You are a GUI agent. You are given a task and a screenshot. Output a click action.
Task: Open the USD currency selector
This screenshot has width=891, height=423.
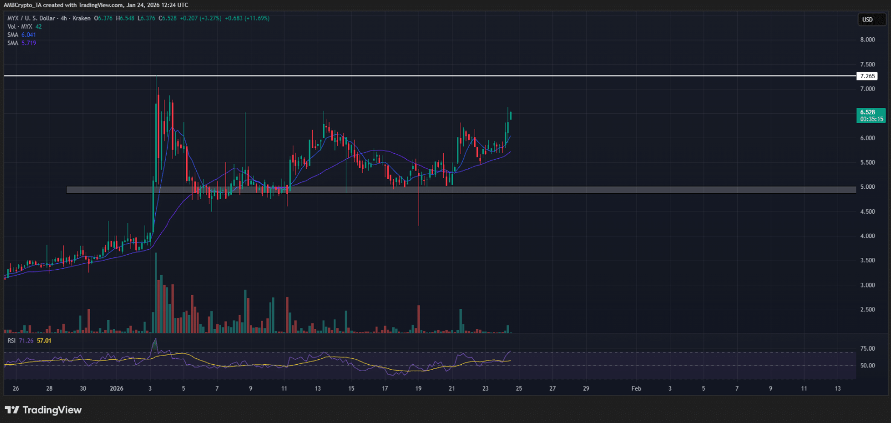click(x=867, y=19)
